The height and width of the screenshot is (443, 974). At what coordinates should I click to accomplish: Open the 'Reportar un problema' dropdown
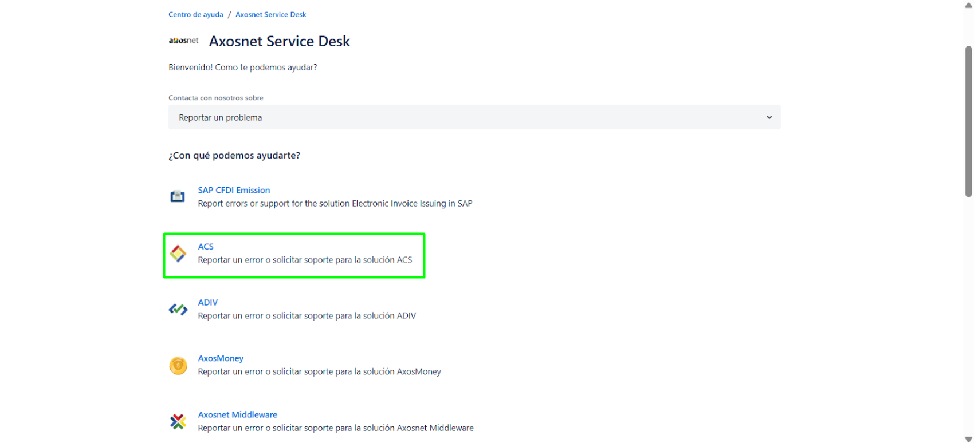(474, 117)
